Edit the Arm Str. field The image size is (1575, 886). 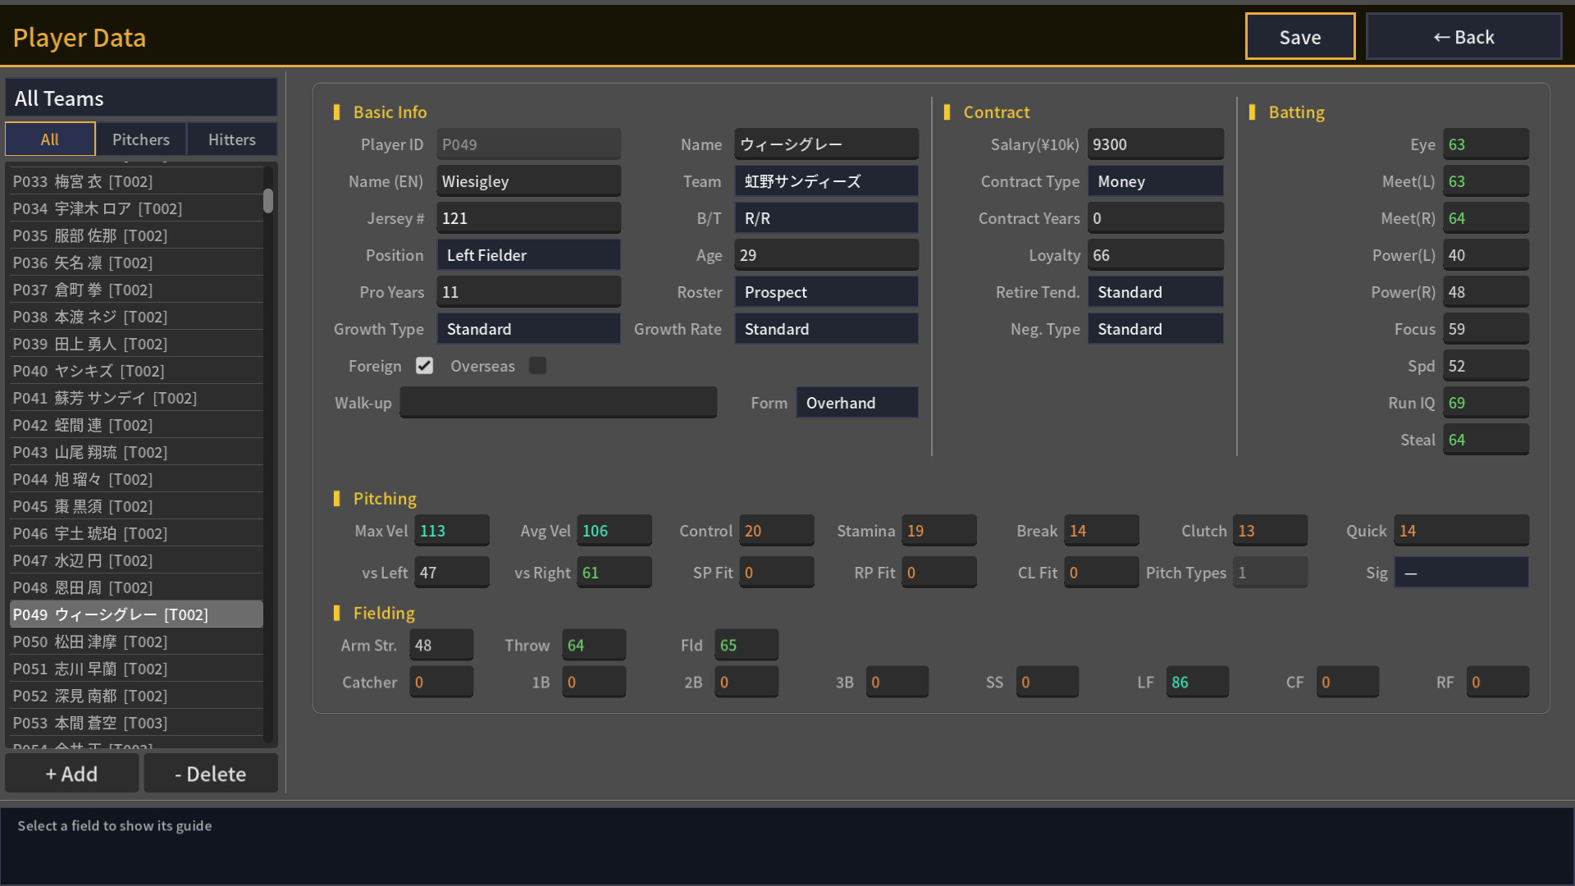coord(441,646)
